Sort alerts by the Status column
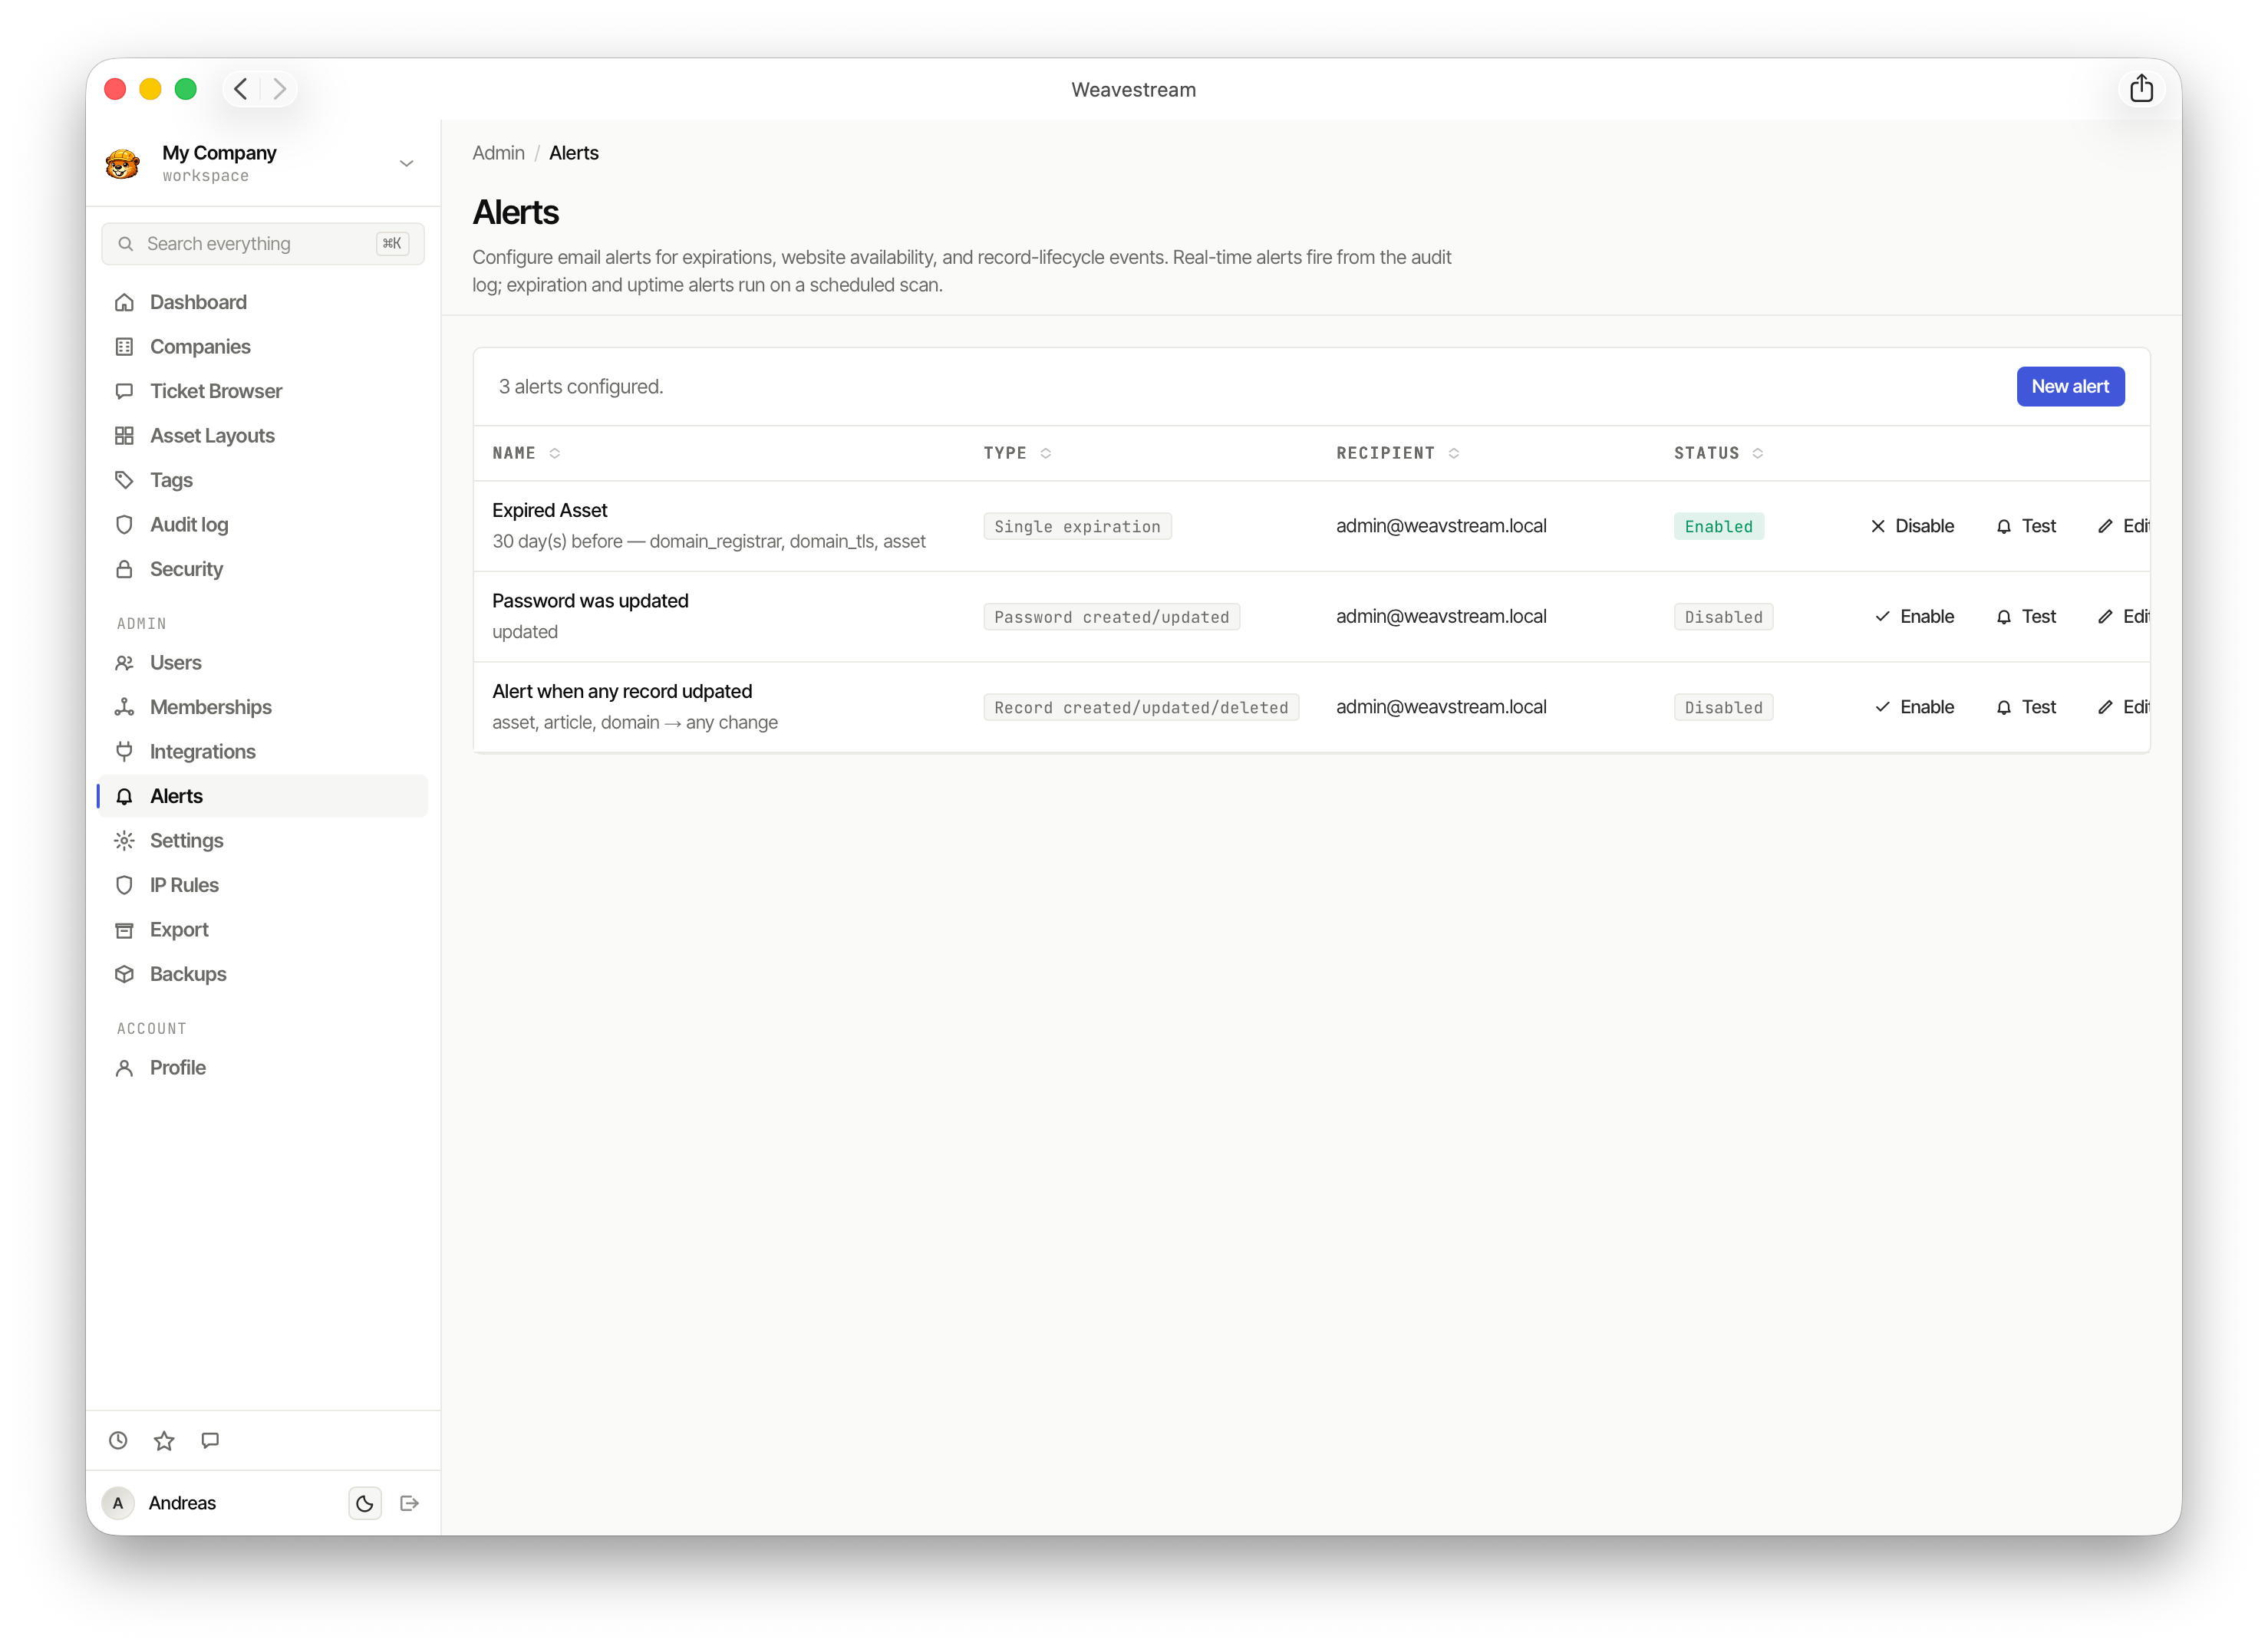This screenshot has width=2268, height=1649. (x=1718, y=454)
